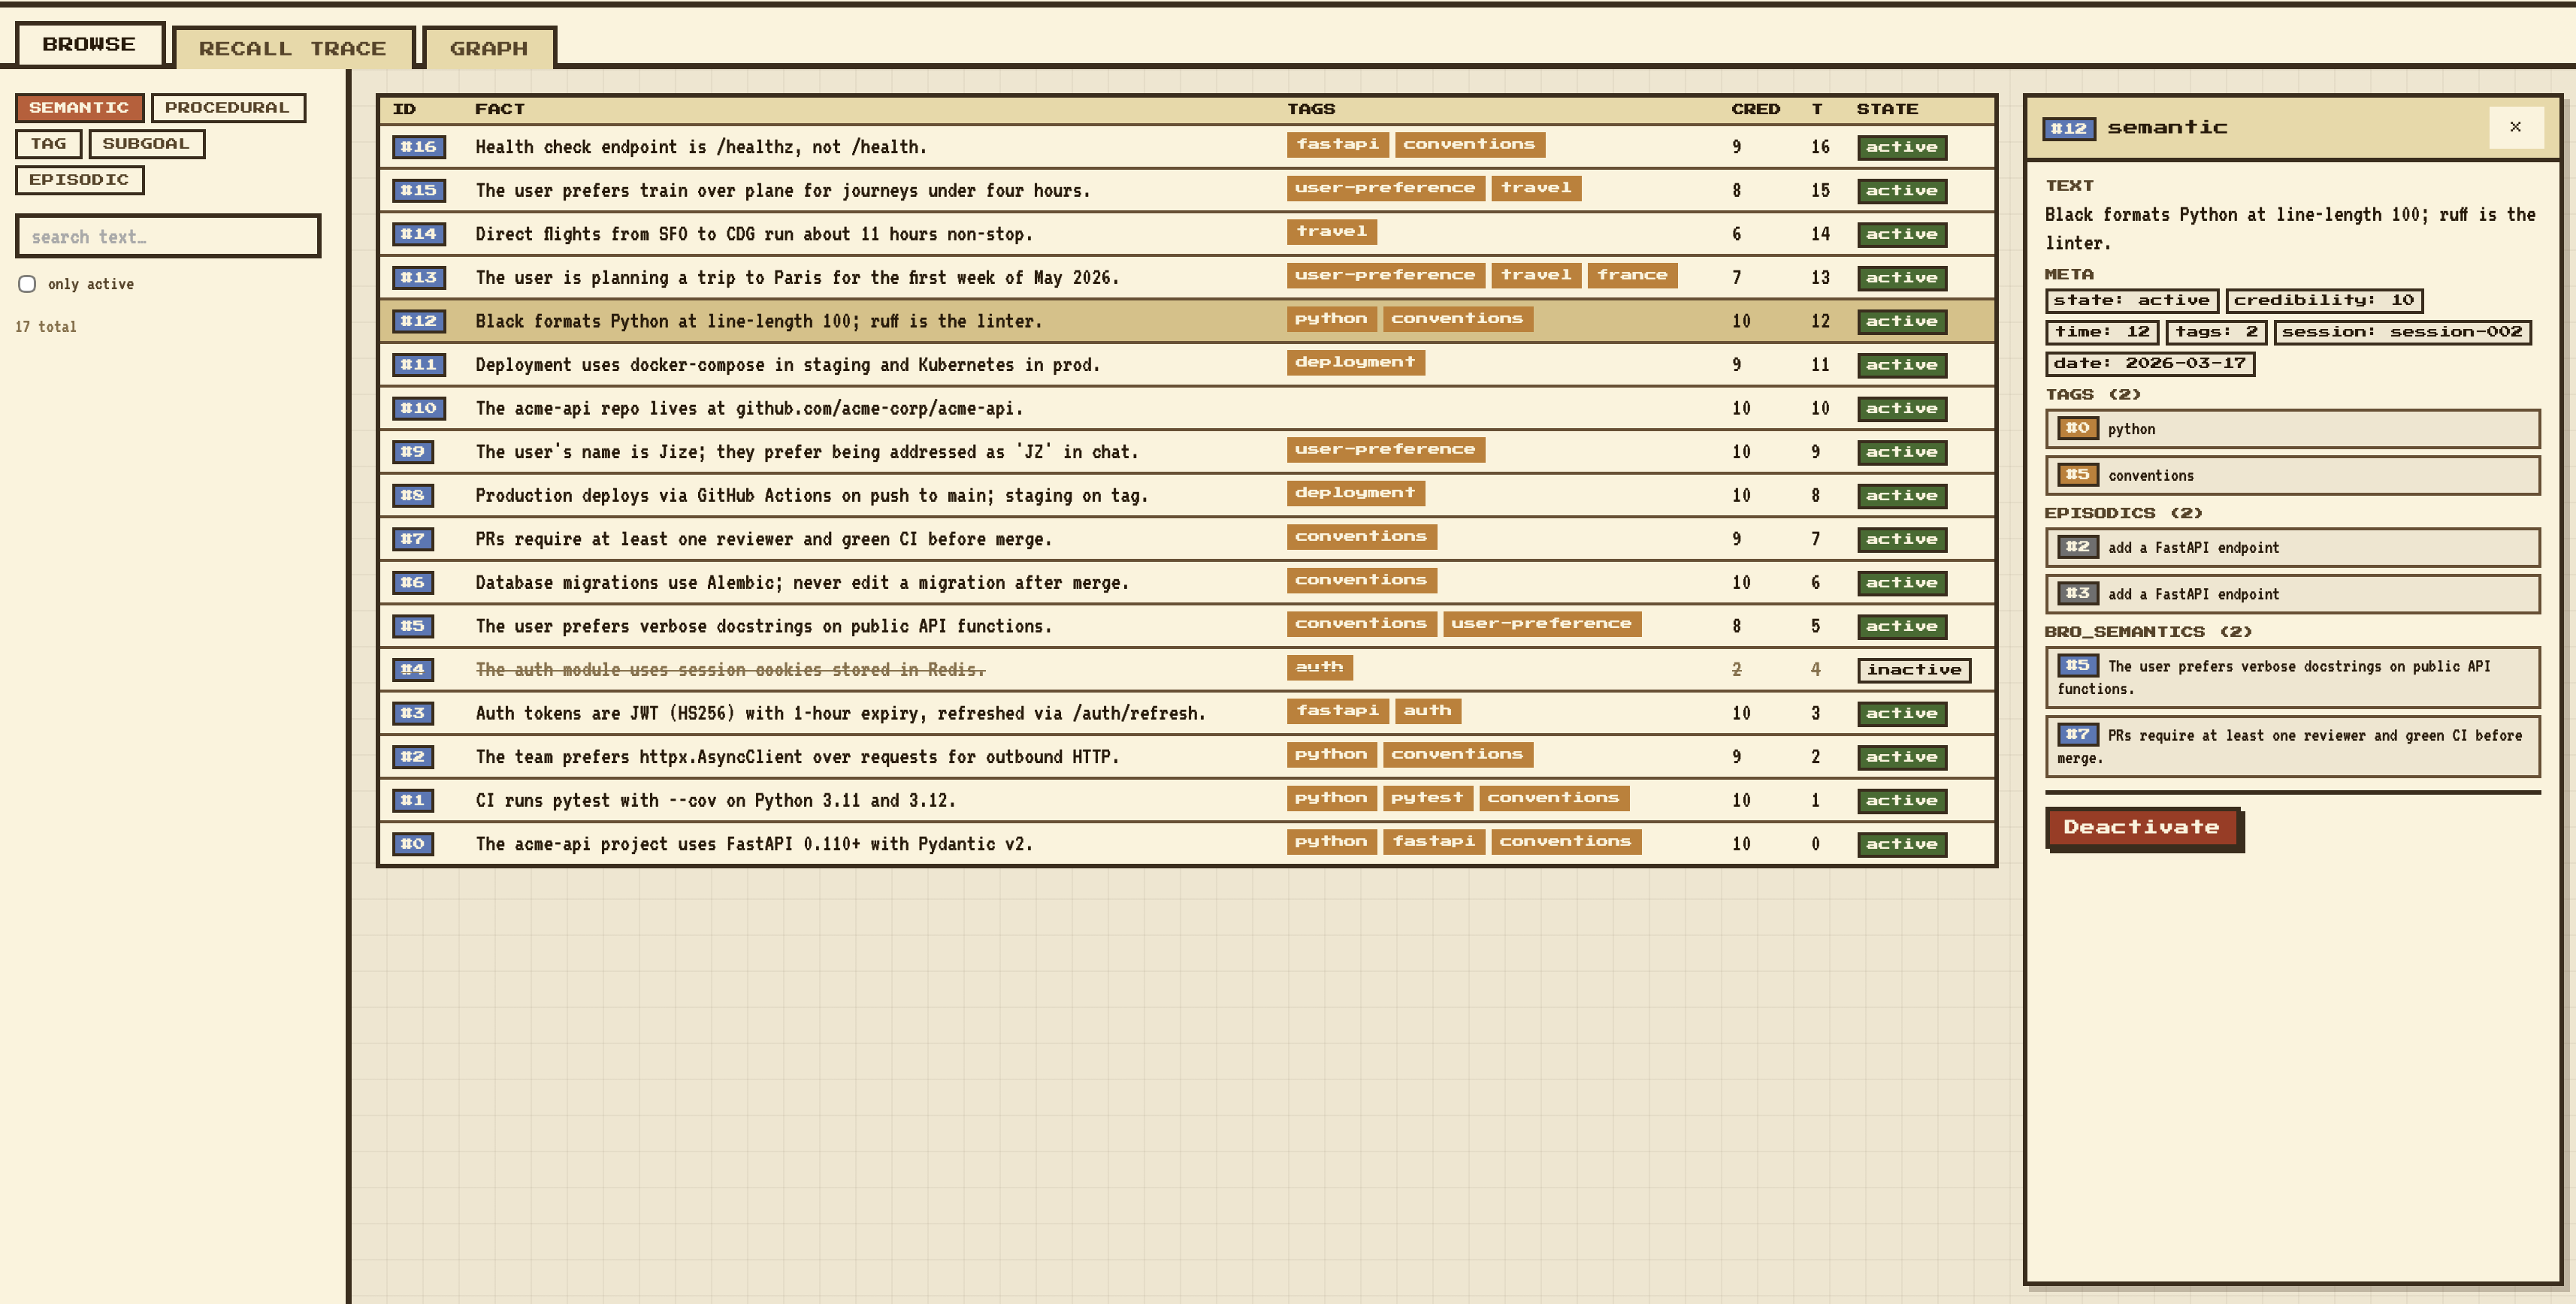2576x1304 pixels.
Task: Open ID badge #1 in the table
Action: [413, 799]
